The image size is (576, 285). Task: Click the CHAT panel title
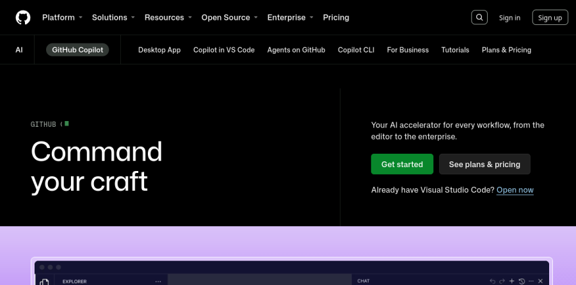tap(364, 281)
